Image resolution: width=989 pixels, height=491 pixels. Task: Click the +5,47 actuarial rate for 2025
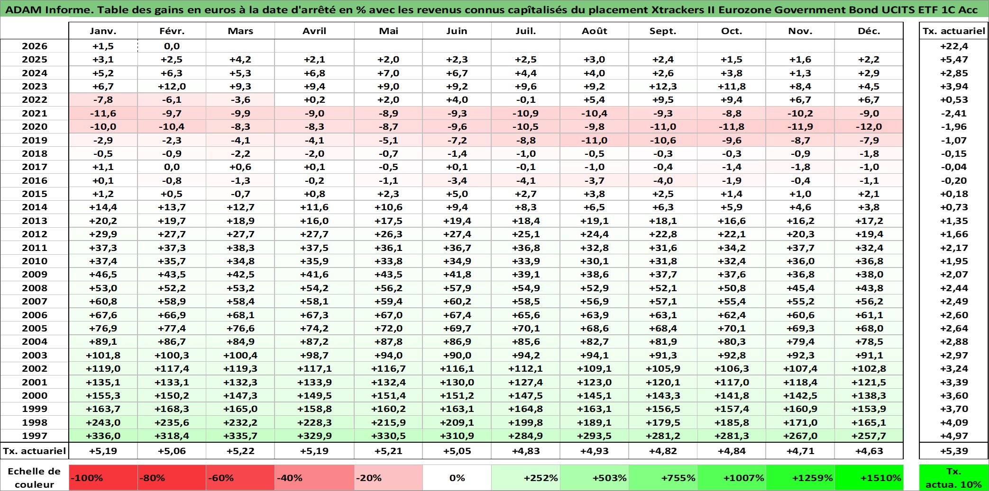954,59
